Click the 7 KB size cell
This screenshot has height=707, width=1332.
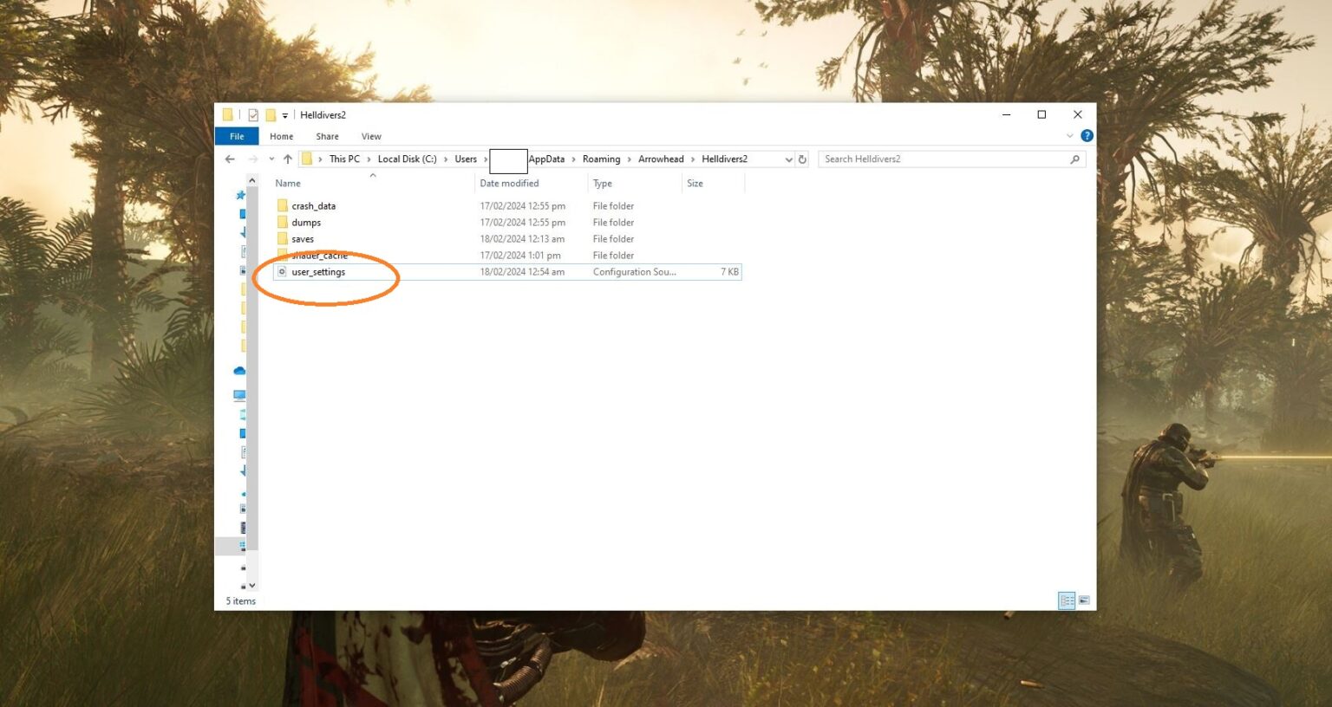[729, 272]
